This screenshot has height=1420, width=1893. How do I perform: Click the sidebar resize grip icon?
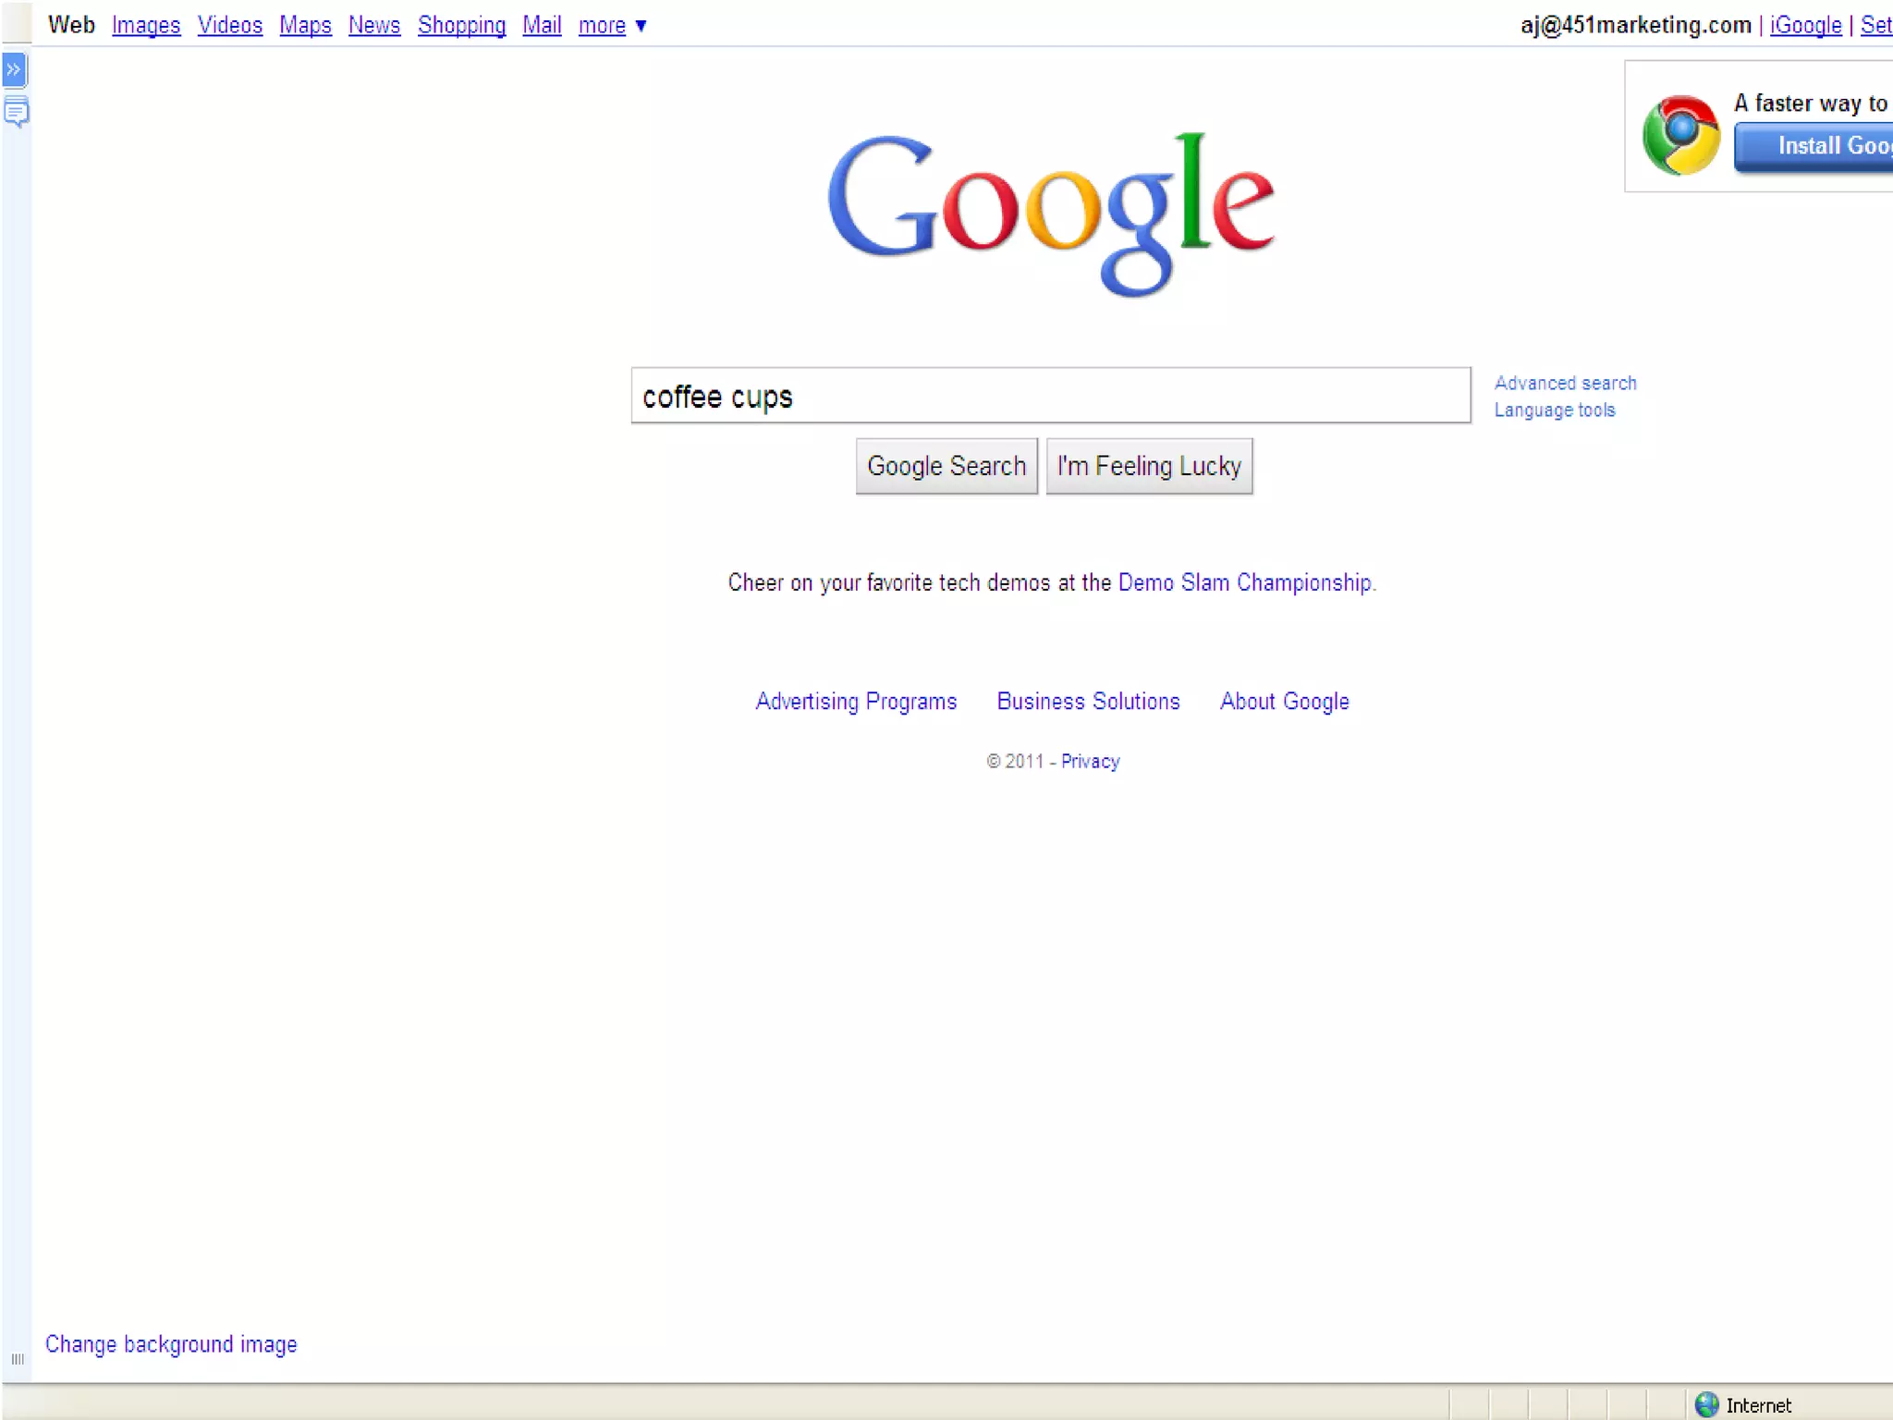[17, 1358]
